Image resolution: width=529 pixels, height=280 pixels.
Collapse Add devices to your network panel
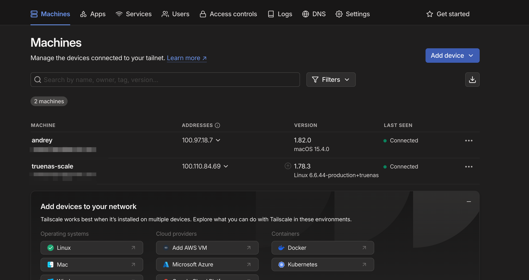coord(469,202)
